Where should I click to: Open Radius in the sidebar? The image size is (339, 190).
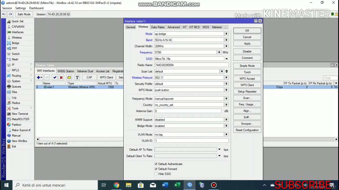16,103
